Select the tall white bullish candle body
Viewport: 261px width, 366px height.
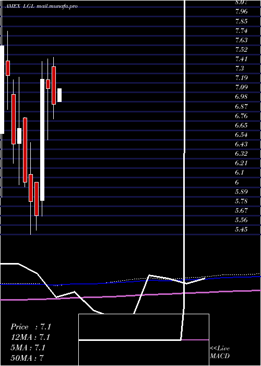point(42,140)
